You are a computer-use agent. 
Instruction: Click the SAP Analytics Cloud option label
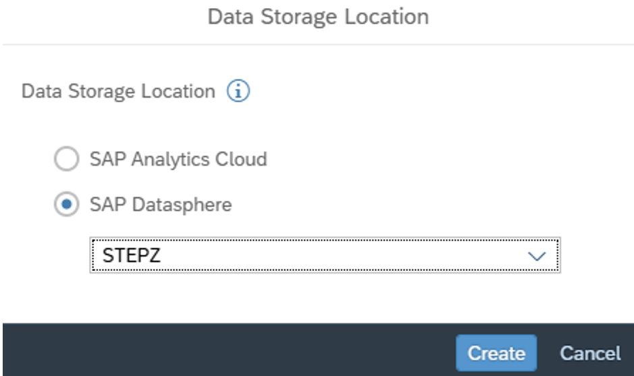tap(178, 160)
